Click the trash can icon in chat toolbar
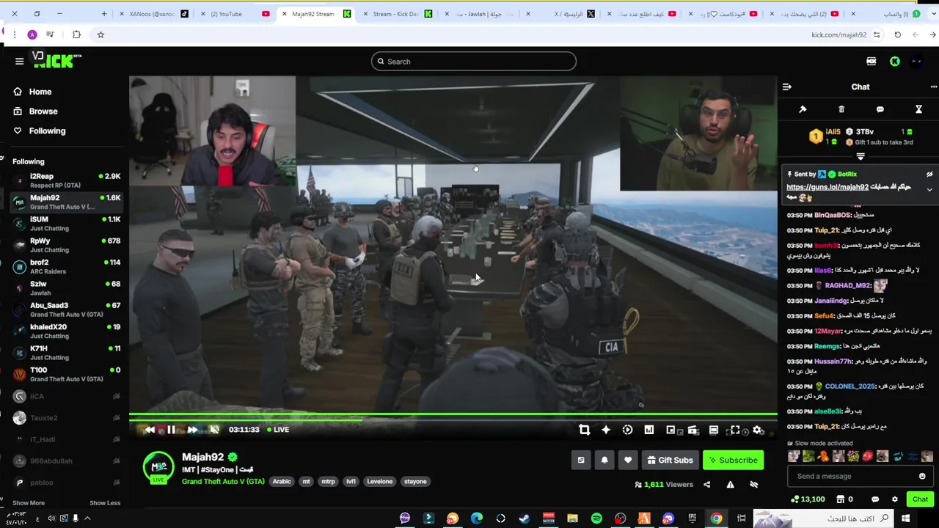 [x=841, y=109]
